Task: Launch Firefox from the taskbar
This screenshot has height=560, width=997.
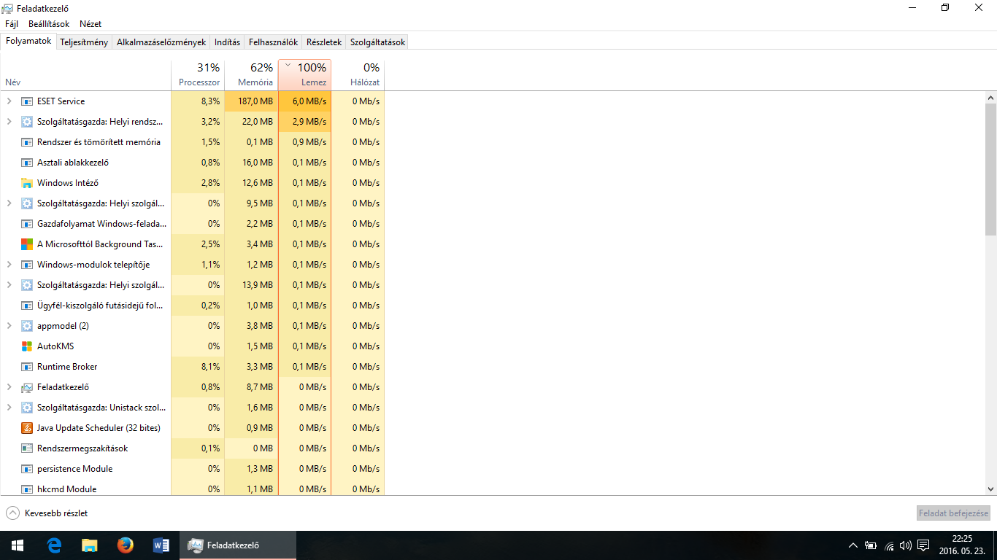Action: click(x=125, y=545)
